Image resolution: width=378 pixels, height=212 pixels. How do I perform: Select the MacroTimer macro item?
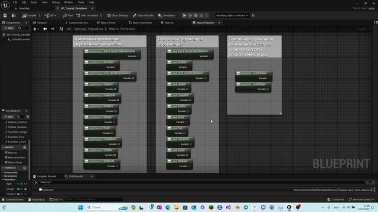(14, 163)
